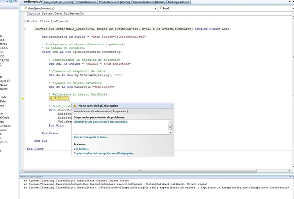Image resolution: width=294 pixels, height=199 pixels.
Task: Collapse the Public Class frmEjemplo region
Action: [x=25, y=22]
